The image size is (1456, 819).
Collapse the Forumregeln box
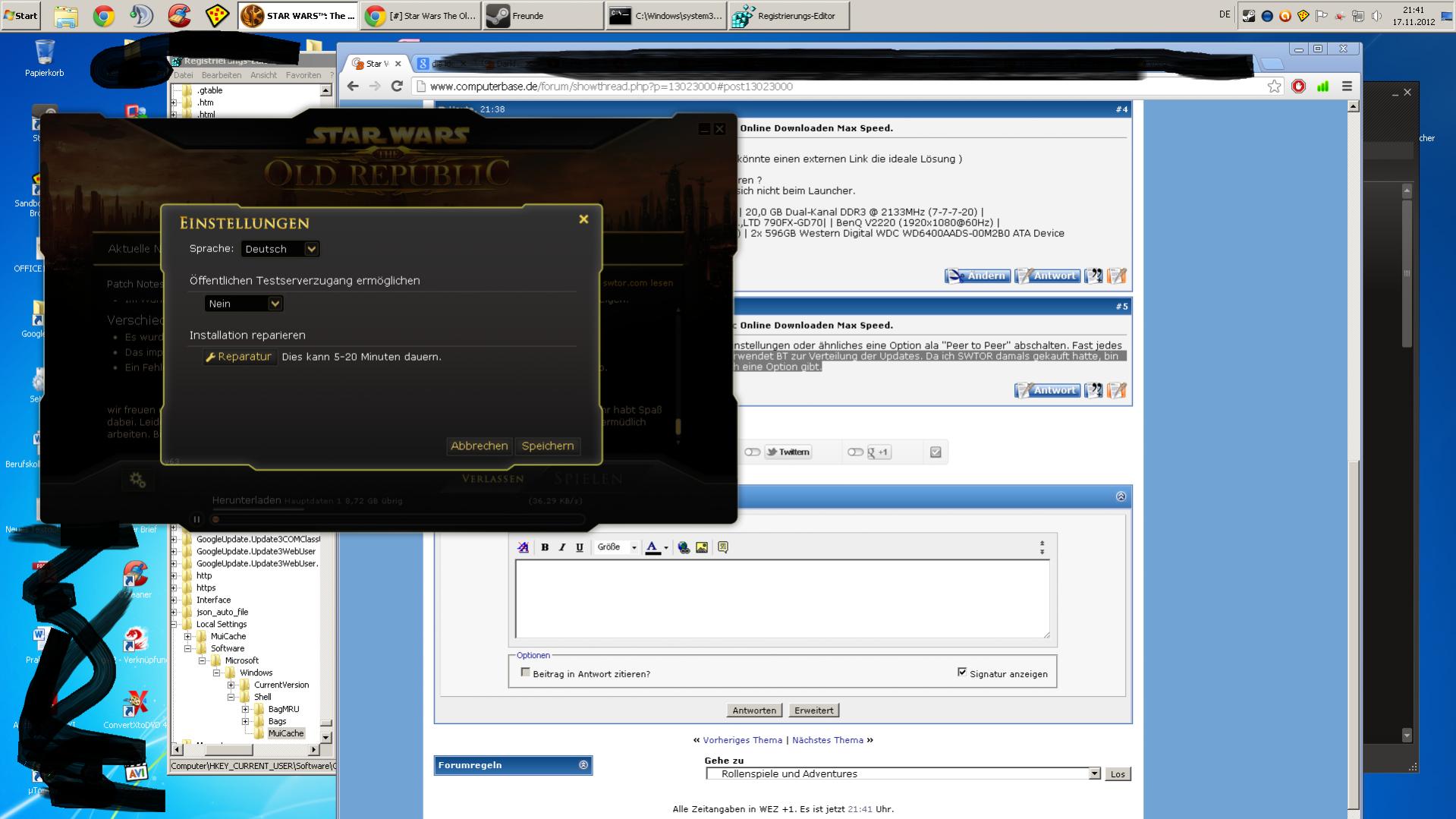pyautogui.click(x=583, y=765)
